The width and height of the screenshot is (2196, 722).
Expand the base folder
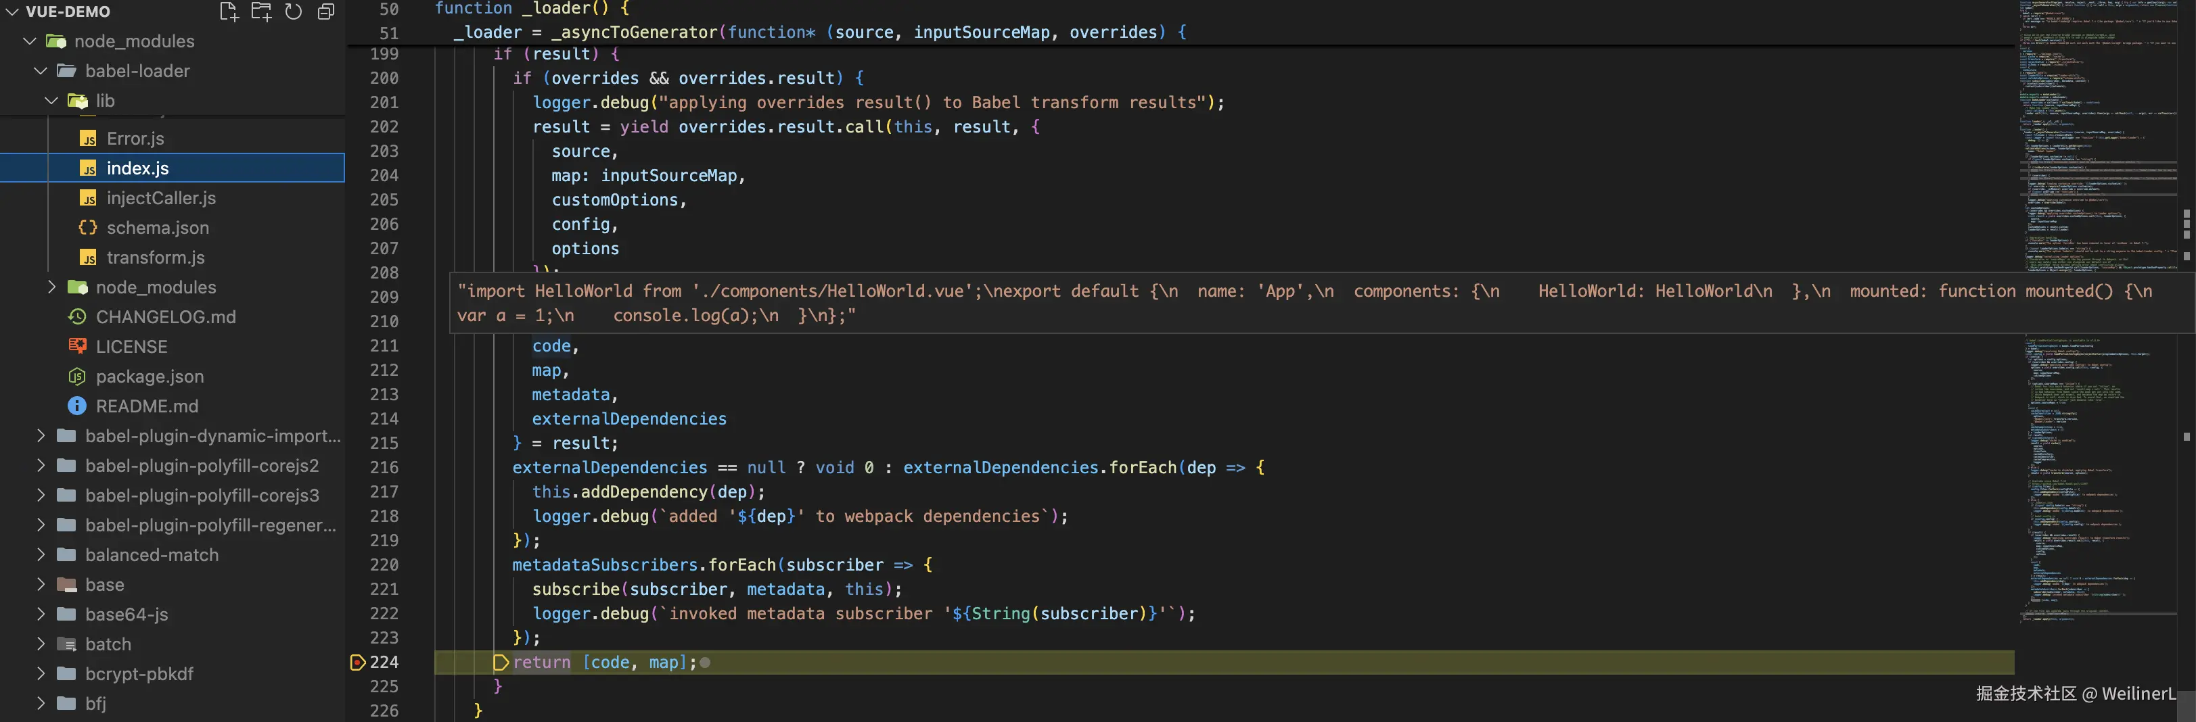click(x=41, y=585)
